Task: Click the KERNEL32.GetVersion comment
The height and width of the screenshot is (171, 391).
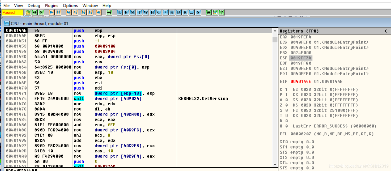Action: coord(203,98)
